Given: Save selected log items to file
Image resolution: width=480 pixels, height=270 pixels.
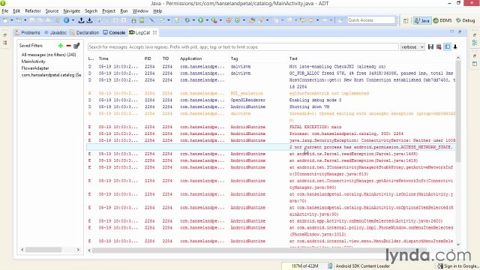Looking at the screenshot, I should (430, 46).
